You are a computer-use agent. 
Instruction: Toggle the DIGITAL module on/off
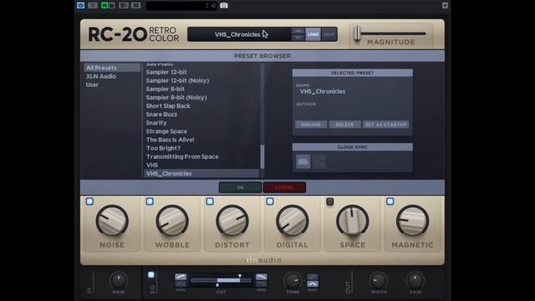(270, 202)
